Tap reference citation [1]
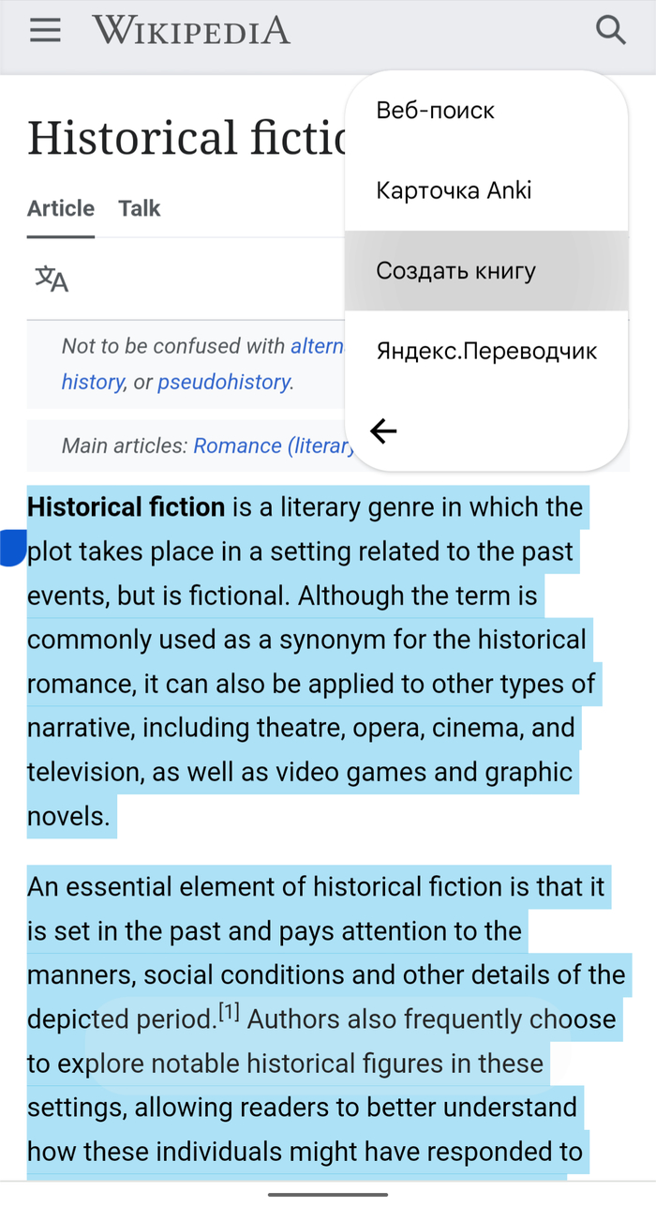The height and width of the screenshot is (1207, 656). coord(230,1013)
